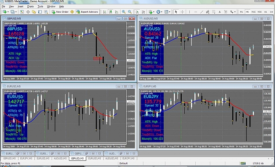Expand the Periods dropdown arrow

click(x=161, y=12)
